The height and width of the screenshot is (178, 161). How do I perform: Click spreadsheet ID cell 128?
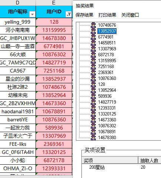coord(54,22)
